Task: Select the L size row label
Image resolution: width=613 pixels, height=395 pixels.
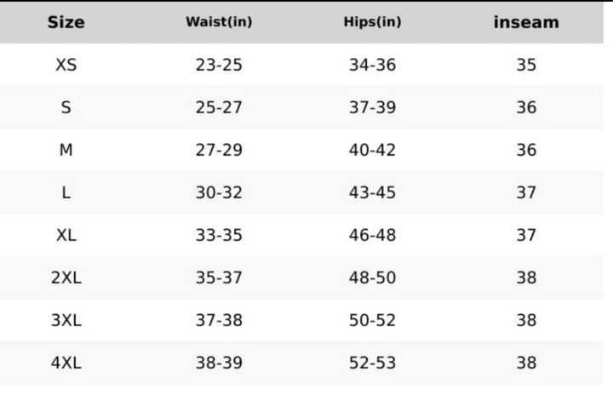Action: pos(66,192)
